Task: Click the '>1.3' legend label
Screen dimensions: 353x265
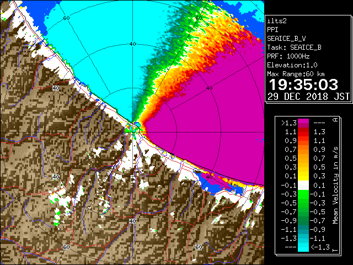Action: point(289,123)
